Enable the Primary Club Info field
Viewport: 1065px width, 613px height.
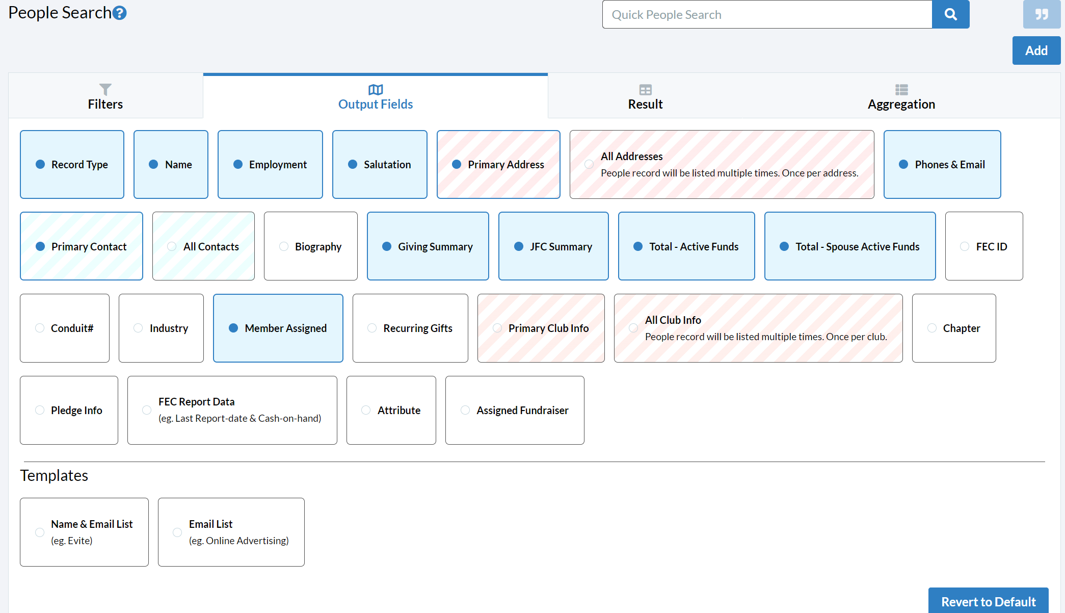(x=541, y=328)
